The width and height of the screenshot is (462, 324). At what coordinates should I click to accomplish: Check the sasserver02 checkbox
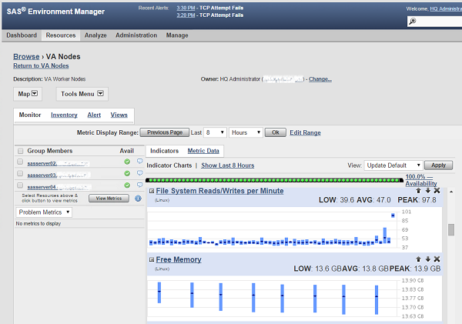(x=20, y=162)
